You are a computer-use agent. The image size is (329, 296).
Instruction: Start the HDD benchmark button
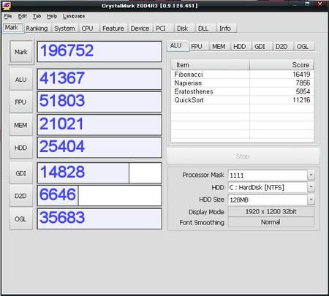21,148
